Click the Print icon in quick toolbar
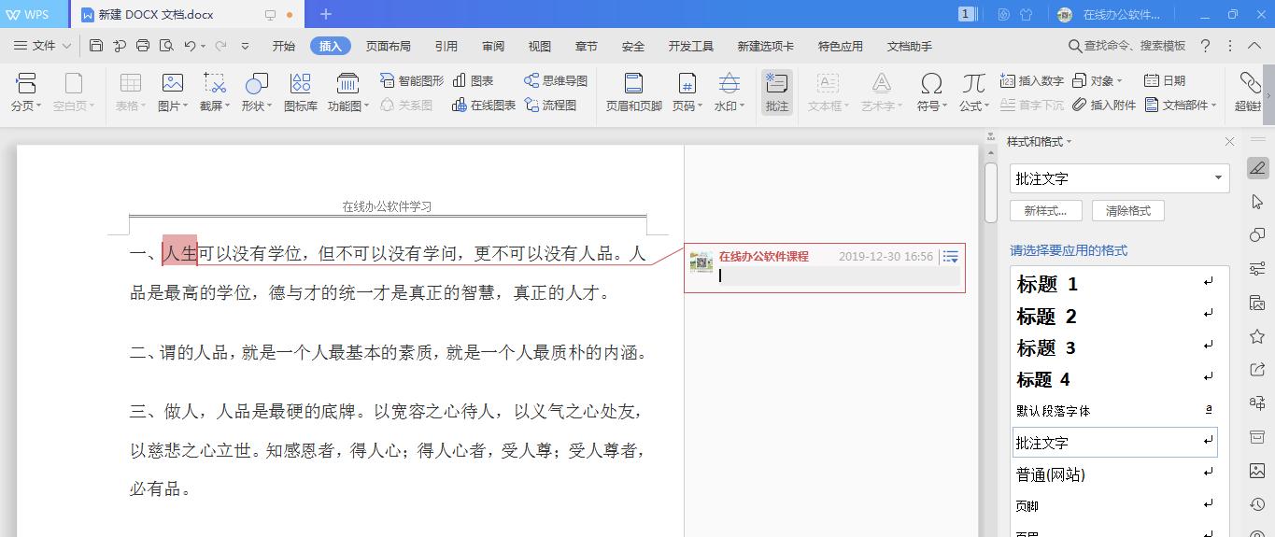This screenshot has height=537, width=1275. pos(143,46)
